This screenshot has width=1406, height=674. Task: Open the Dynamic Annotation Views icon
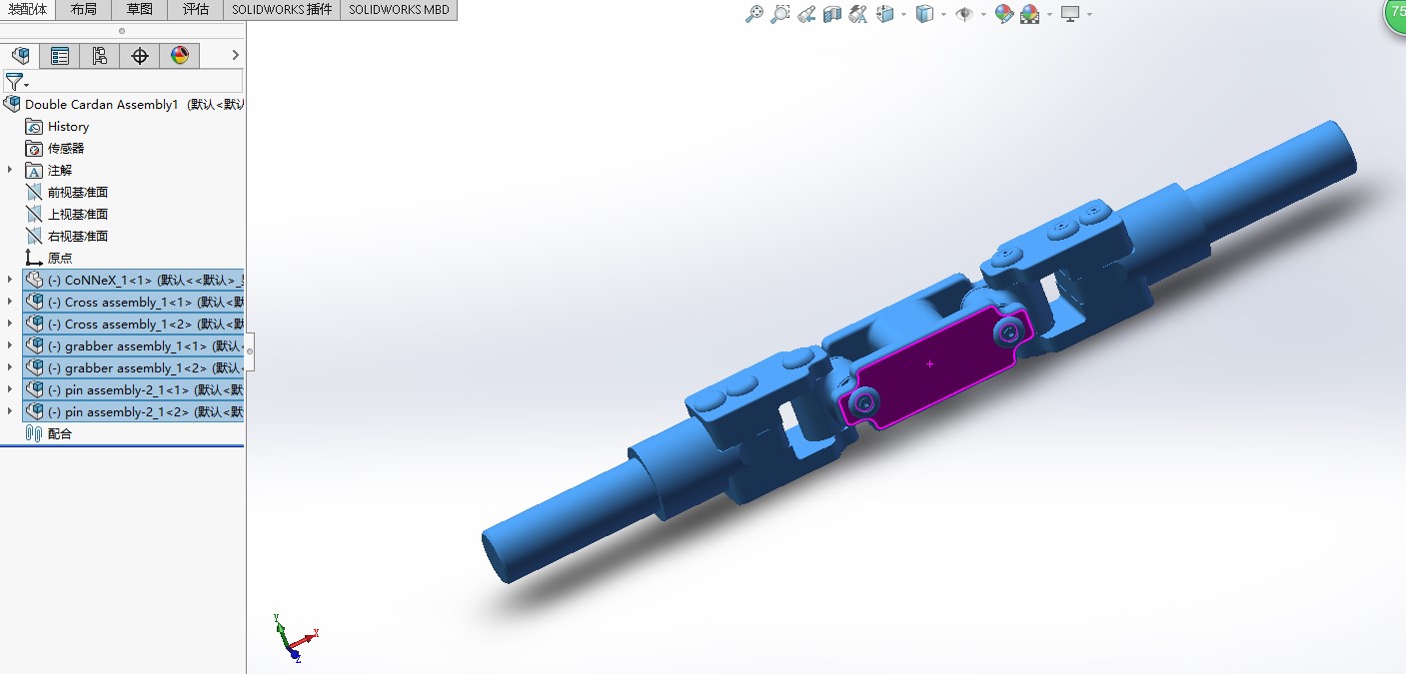[x=858, y=14]
